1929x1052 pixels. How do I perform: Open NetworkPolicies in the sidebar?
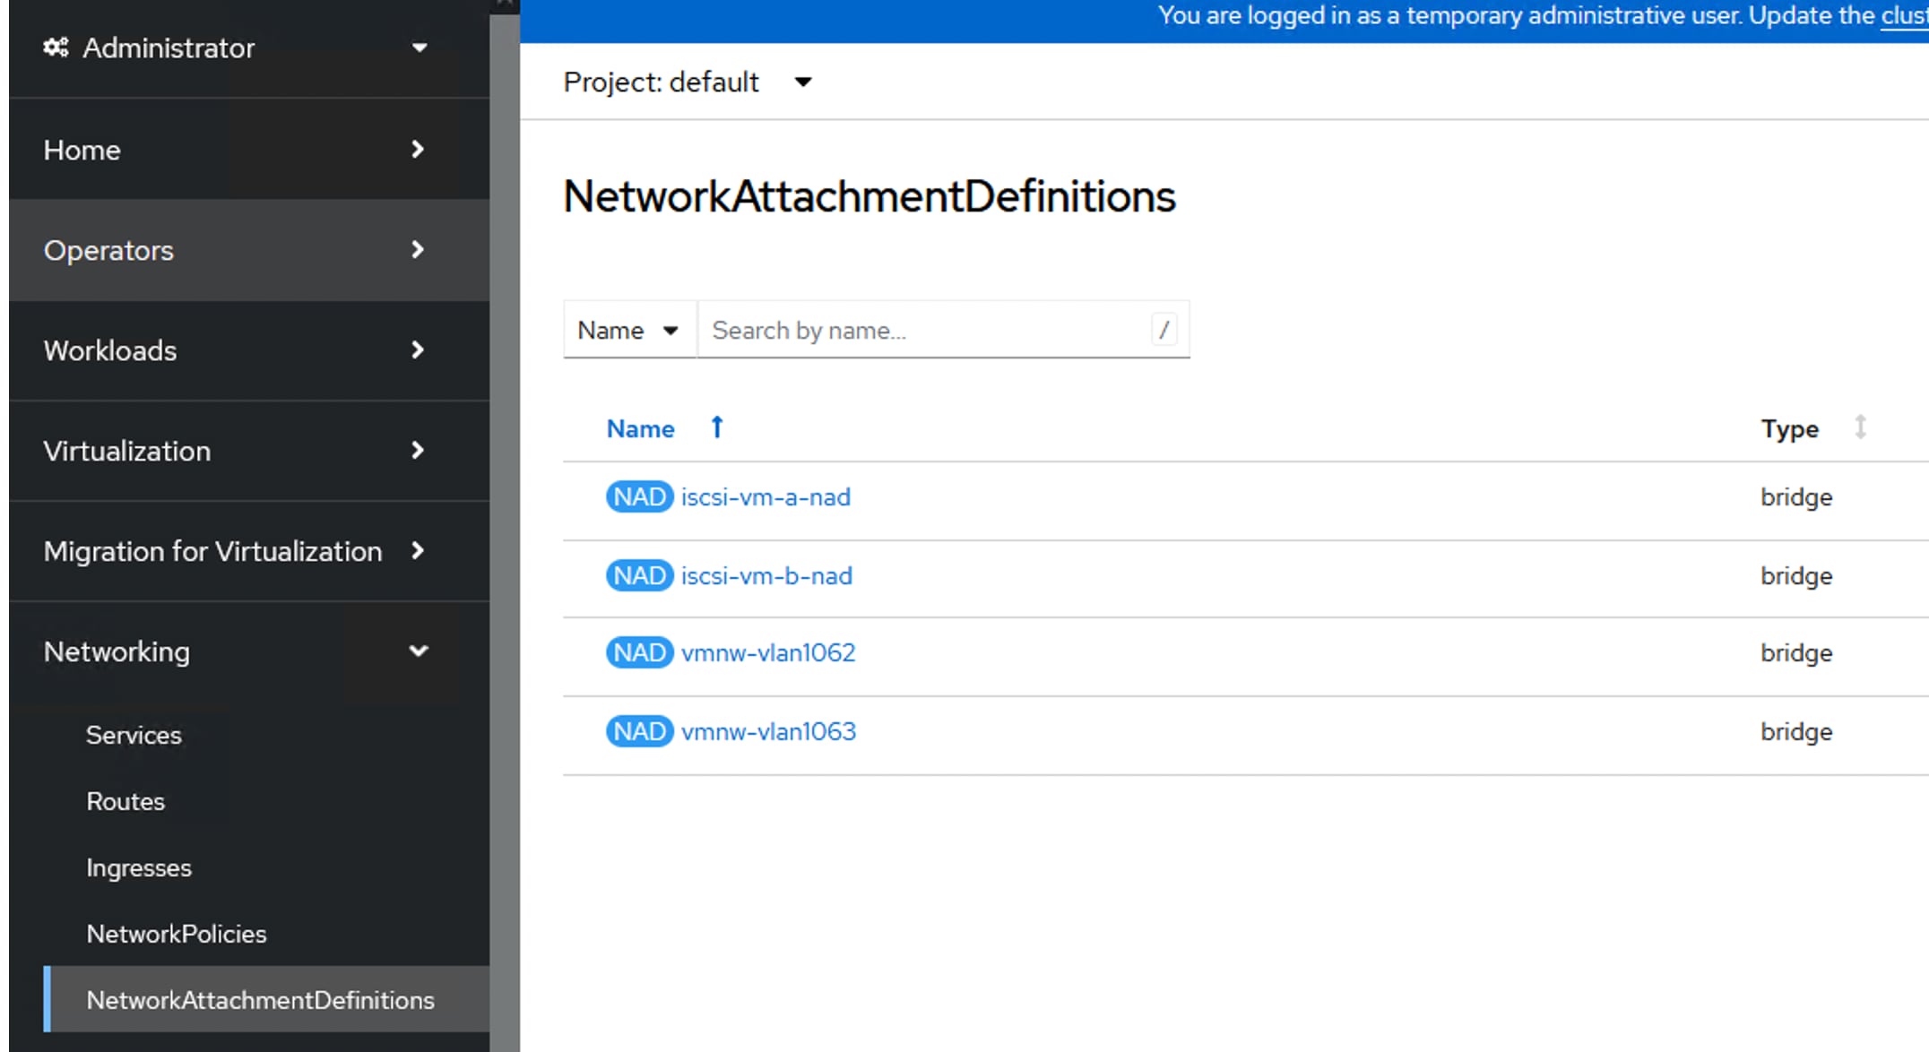pos(177,934)
